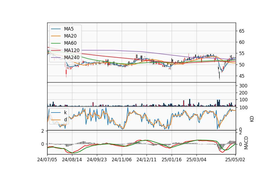Click the orange MA20 legend line sample

coord(56,36)
